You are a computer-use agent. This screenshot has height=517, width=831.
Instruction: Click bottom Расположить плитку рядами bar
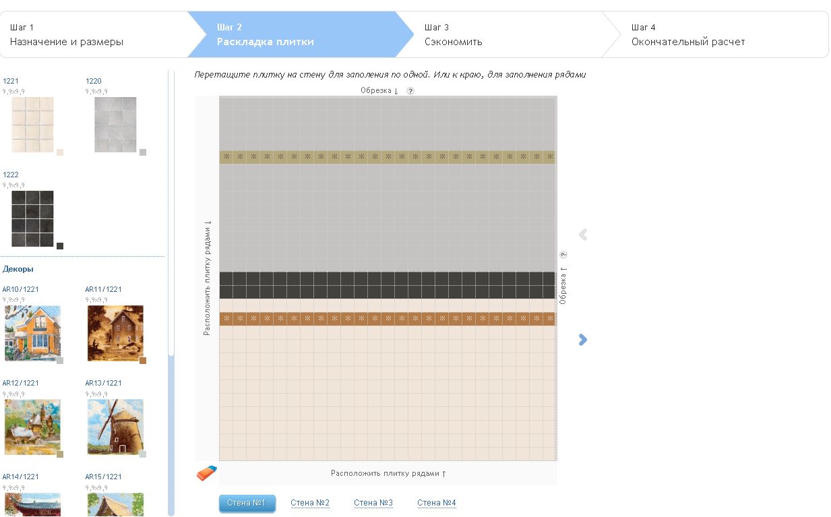point(388,473)
